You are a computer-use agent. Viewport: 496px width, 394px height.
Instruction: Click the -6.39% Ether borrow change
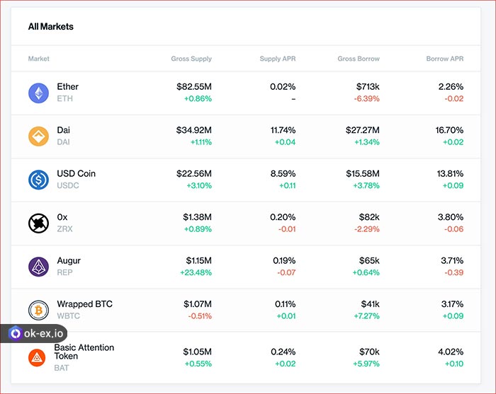click(366, 98)
